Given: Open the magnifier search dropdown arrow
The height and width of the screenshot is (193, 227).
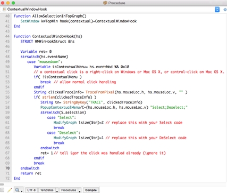Looking at the screenshot, I should [22, 191].
